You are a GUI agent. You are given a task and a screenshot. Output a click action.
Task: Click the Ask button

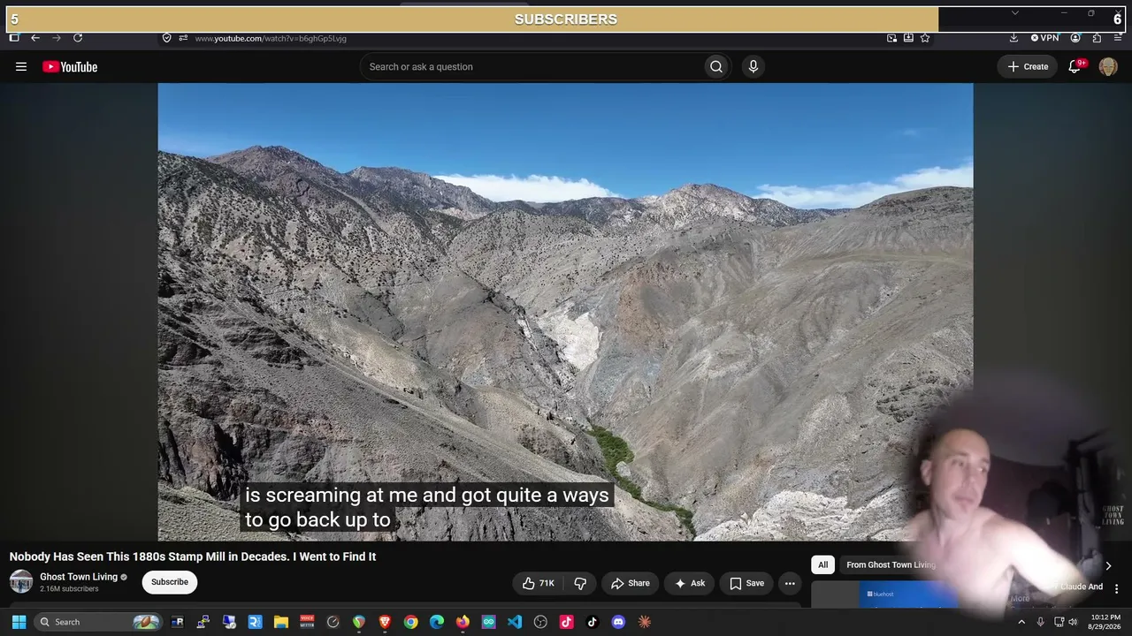[x=690, y=583]
